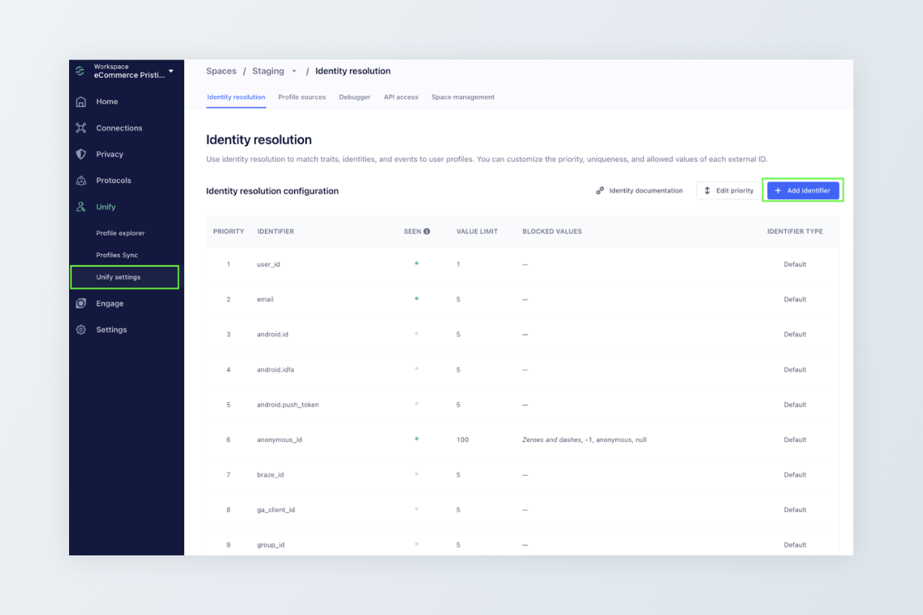Click the IDENTIFIER TYPE column header

(x=795, y=232)
